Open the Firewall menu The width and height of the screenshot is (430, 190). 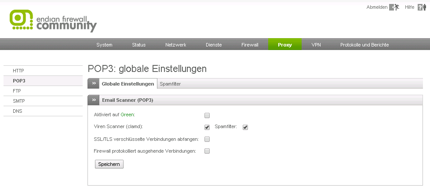click(250, 45)
